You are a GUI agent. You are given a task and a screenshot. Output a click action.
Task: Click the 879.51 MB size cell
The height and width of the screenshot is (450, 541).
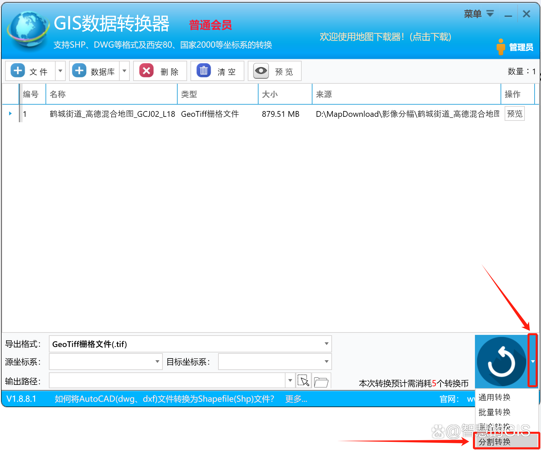point(280,114)
